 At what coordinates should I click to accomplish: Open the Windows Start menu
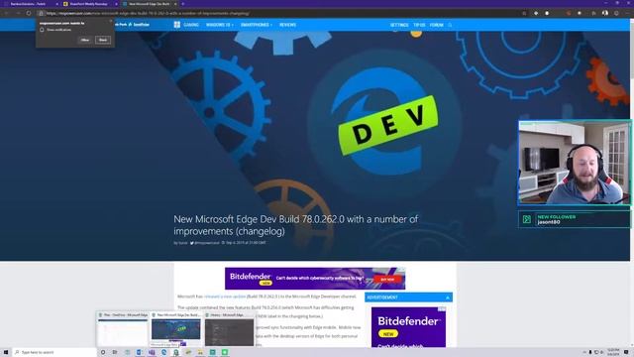pos(6,353)
